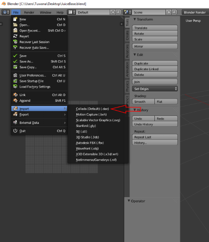Delete the Default screen layout
Image resolution: width=209 pixels, height=242 pixels.
pos(118,12)
